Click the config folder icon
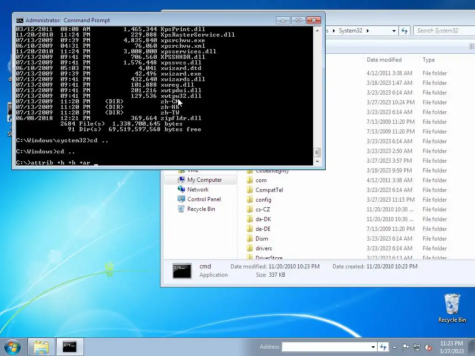The height and width of the screenshot is (356, 475). click(x=250, y=200)
